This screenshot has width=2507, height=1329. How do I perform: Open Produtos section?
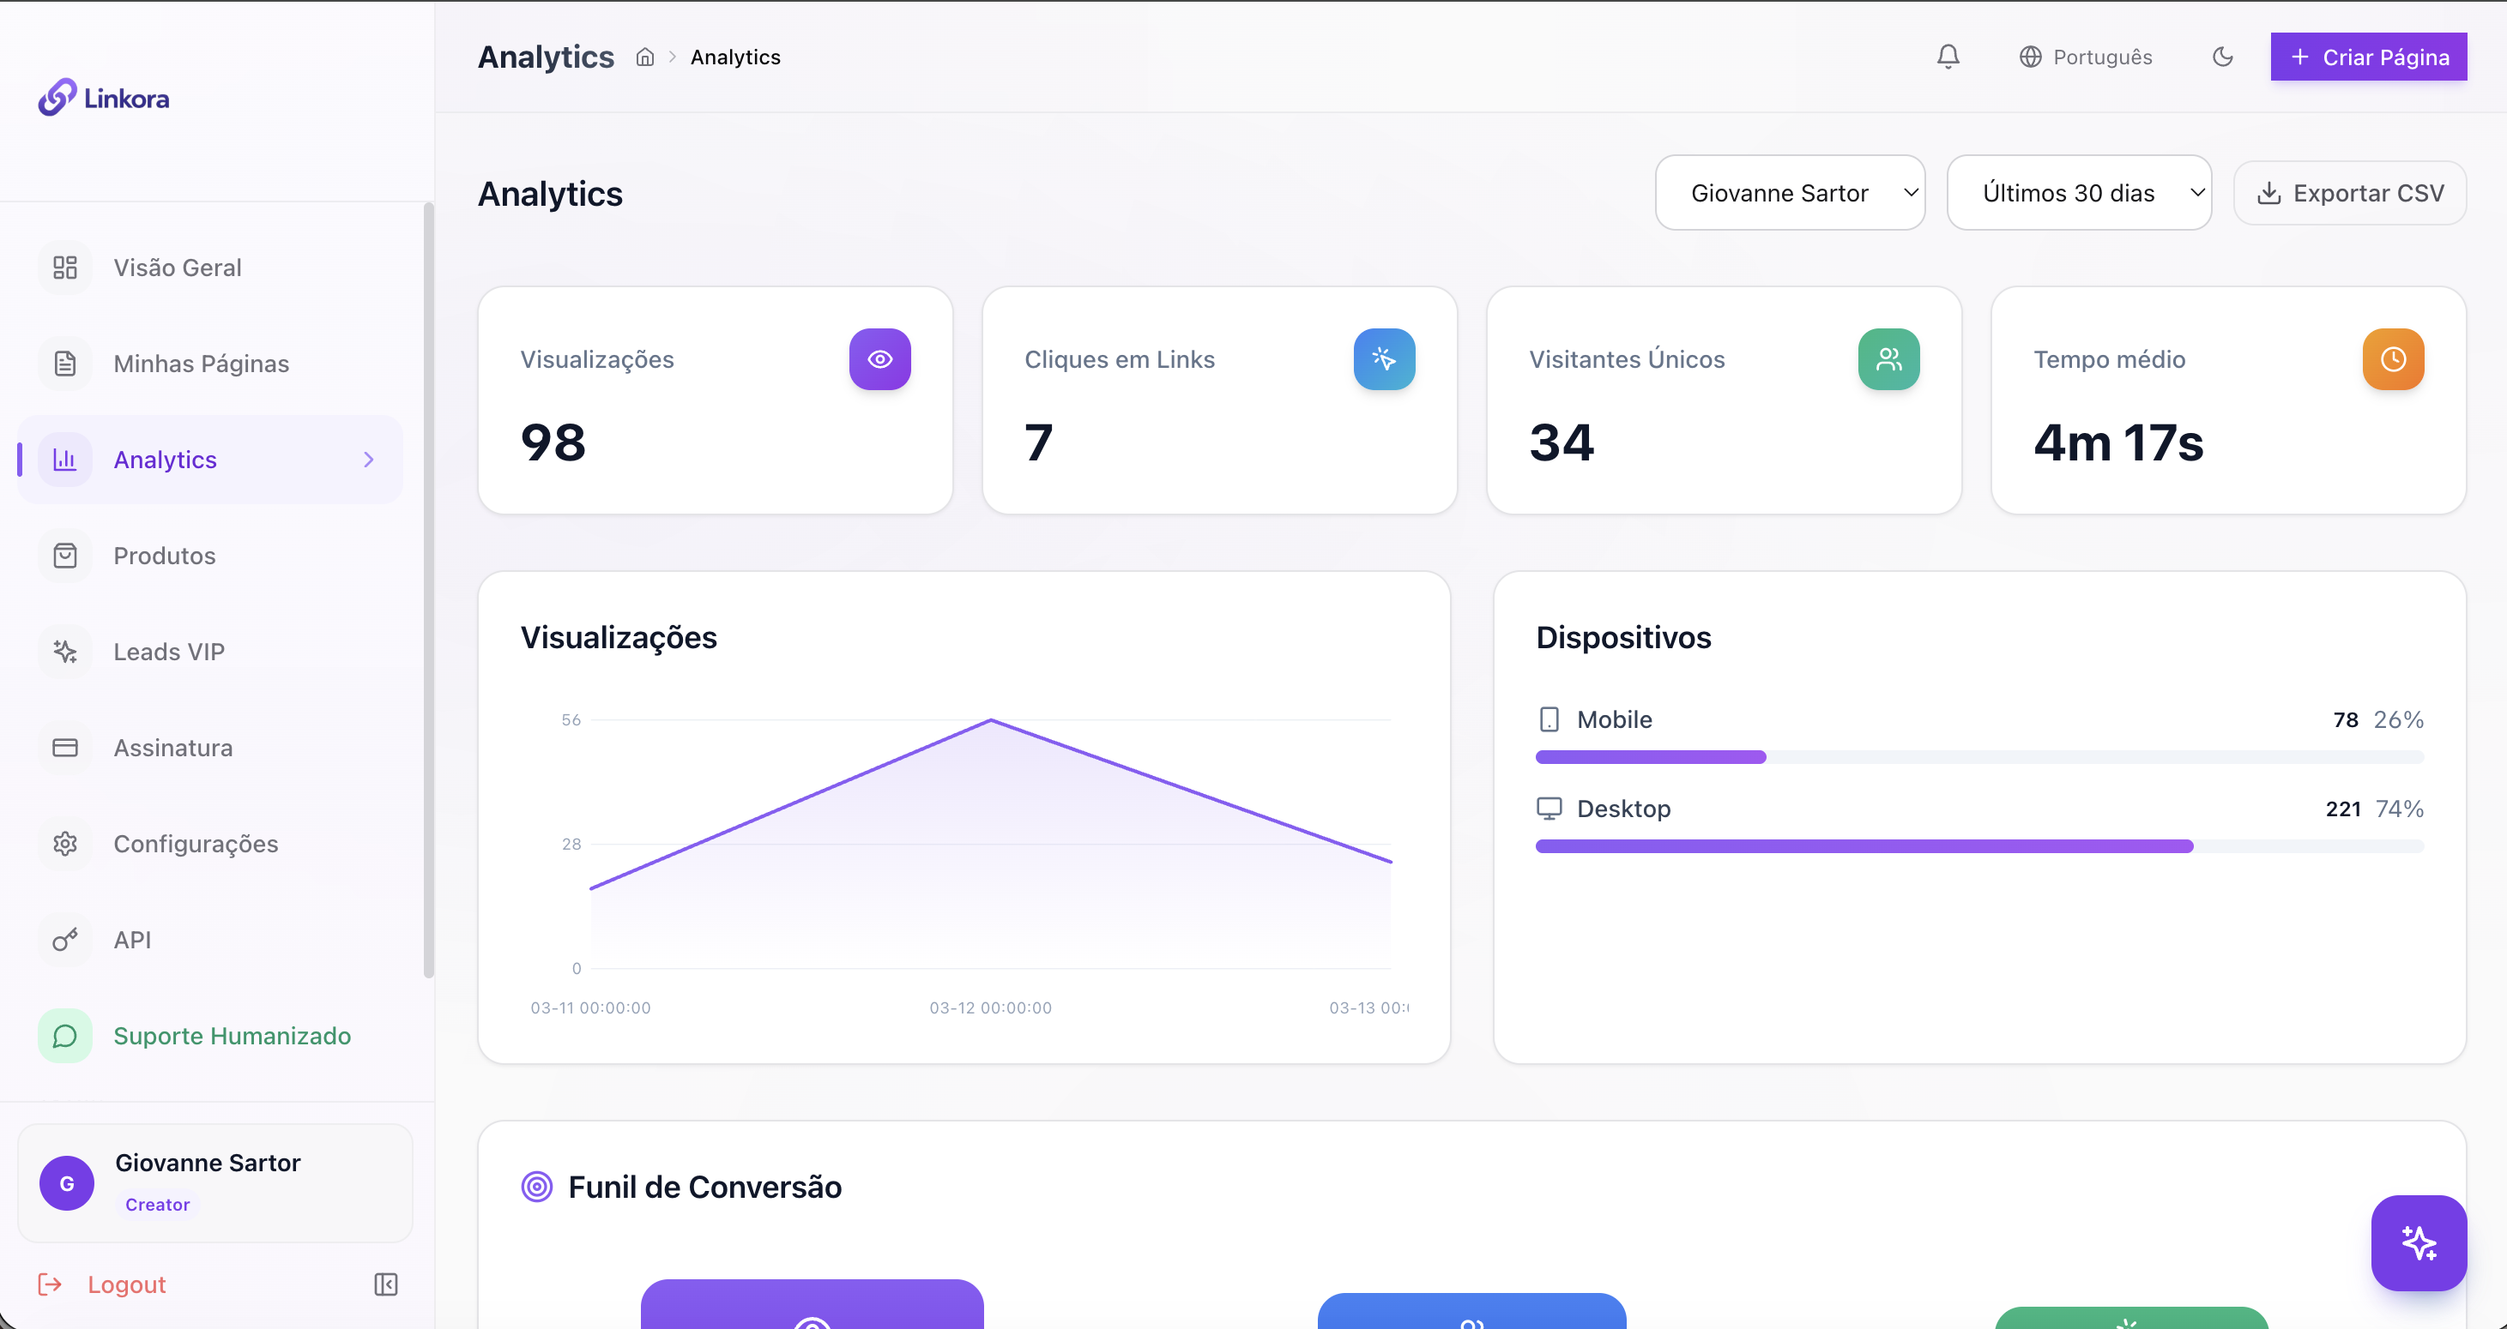click(x=210, y=556)
